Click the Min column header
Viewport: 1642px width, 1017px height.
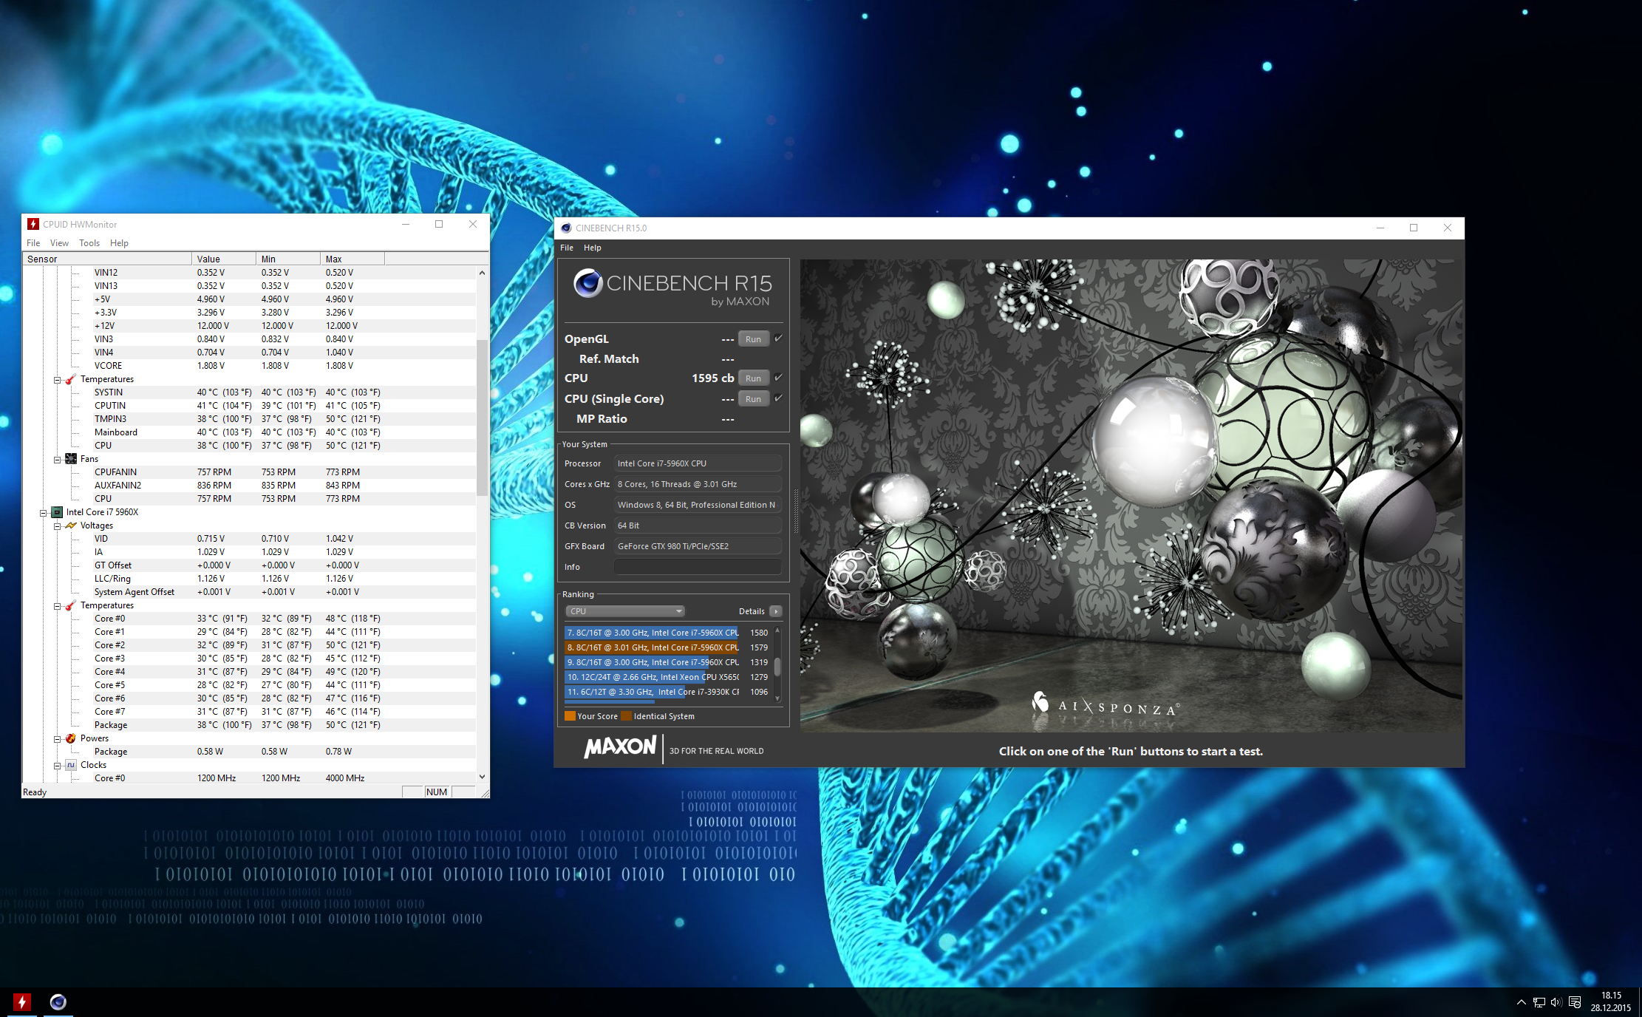288,259
